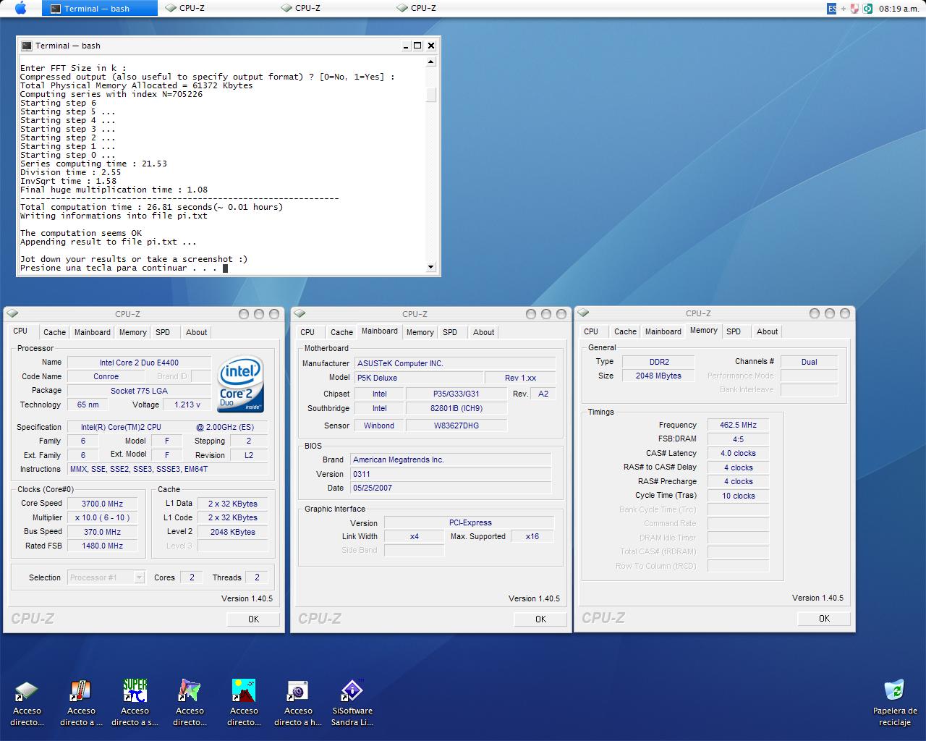
Task: Open Mainboard tab in processor window
Action: tap(93, 332)
